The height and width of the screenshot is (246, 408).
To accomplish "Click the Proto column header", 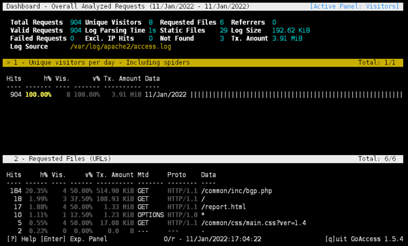I will [177, 175].
